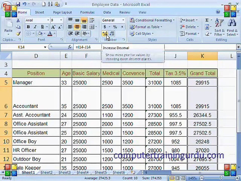This screenshot has height=181, width=241.
Task: Open the borders dropdown arrow
Action: [x=33, y=33]
